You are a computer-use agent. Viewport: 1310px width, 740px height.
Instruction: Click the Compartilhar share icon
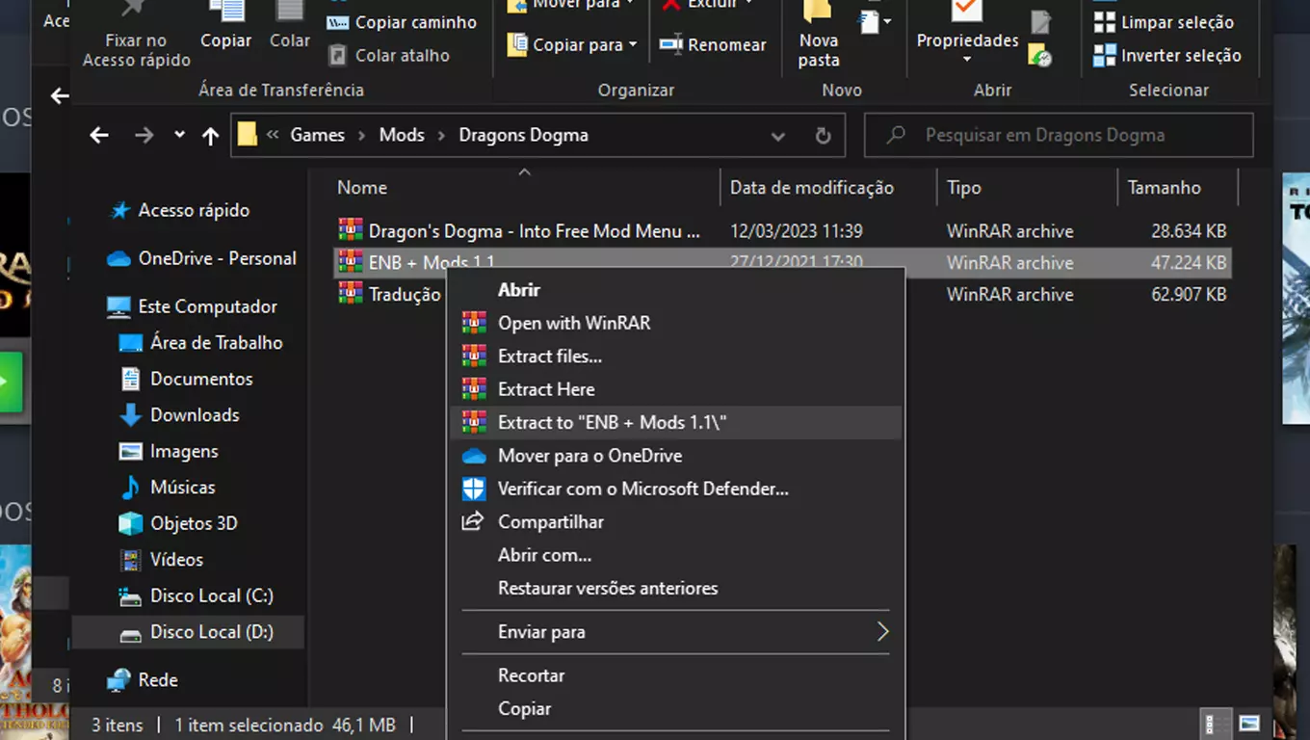[x=473, y=521]
